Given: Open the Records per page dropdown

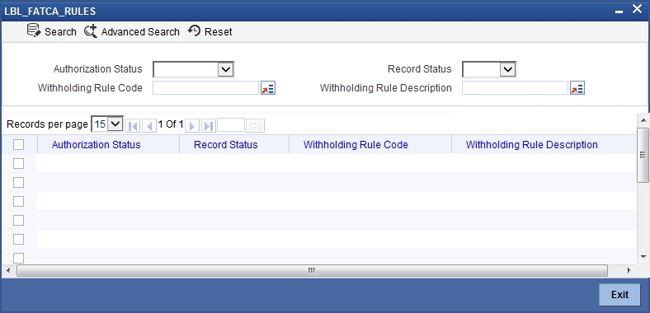Looking at the screenshot, I should tap(107, 124).
